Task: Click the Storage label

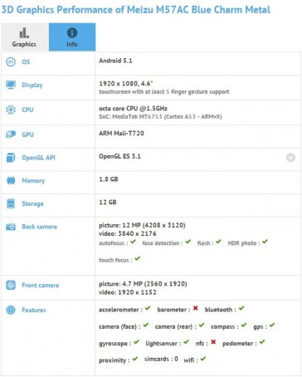Action: coord(32,203)
